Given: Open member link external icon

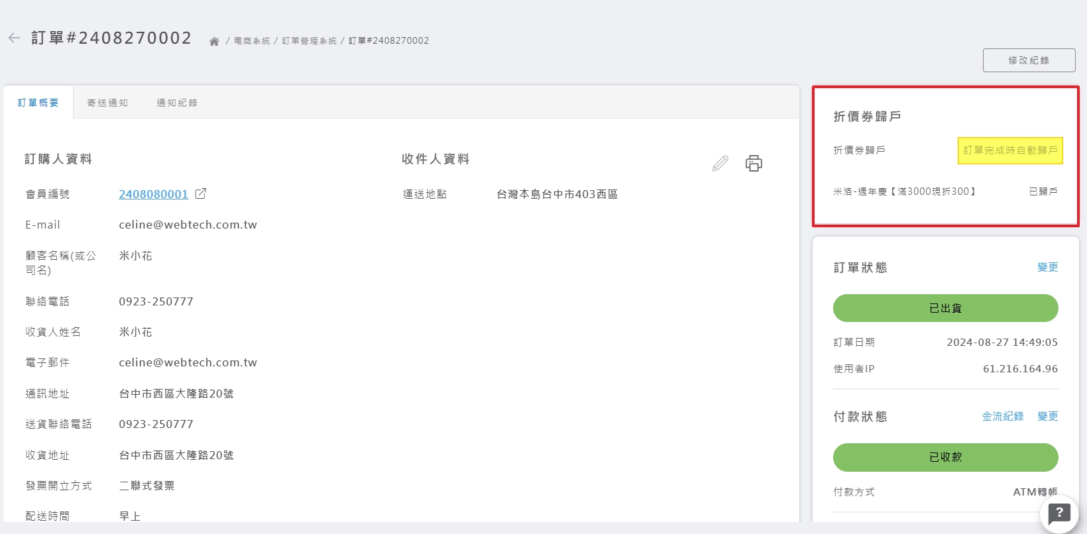Looking at the screenshot, I should pos(201,193).
